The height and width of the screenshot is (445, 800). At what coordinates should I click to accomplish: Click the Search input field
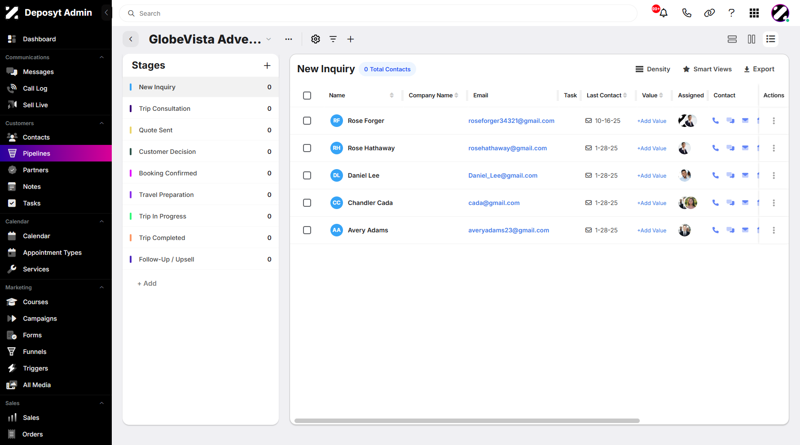tap(378, 13)
